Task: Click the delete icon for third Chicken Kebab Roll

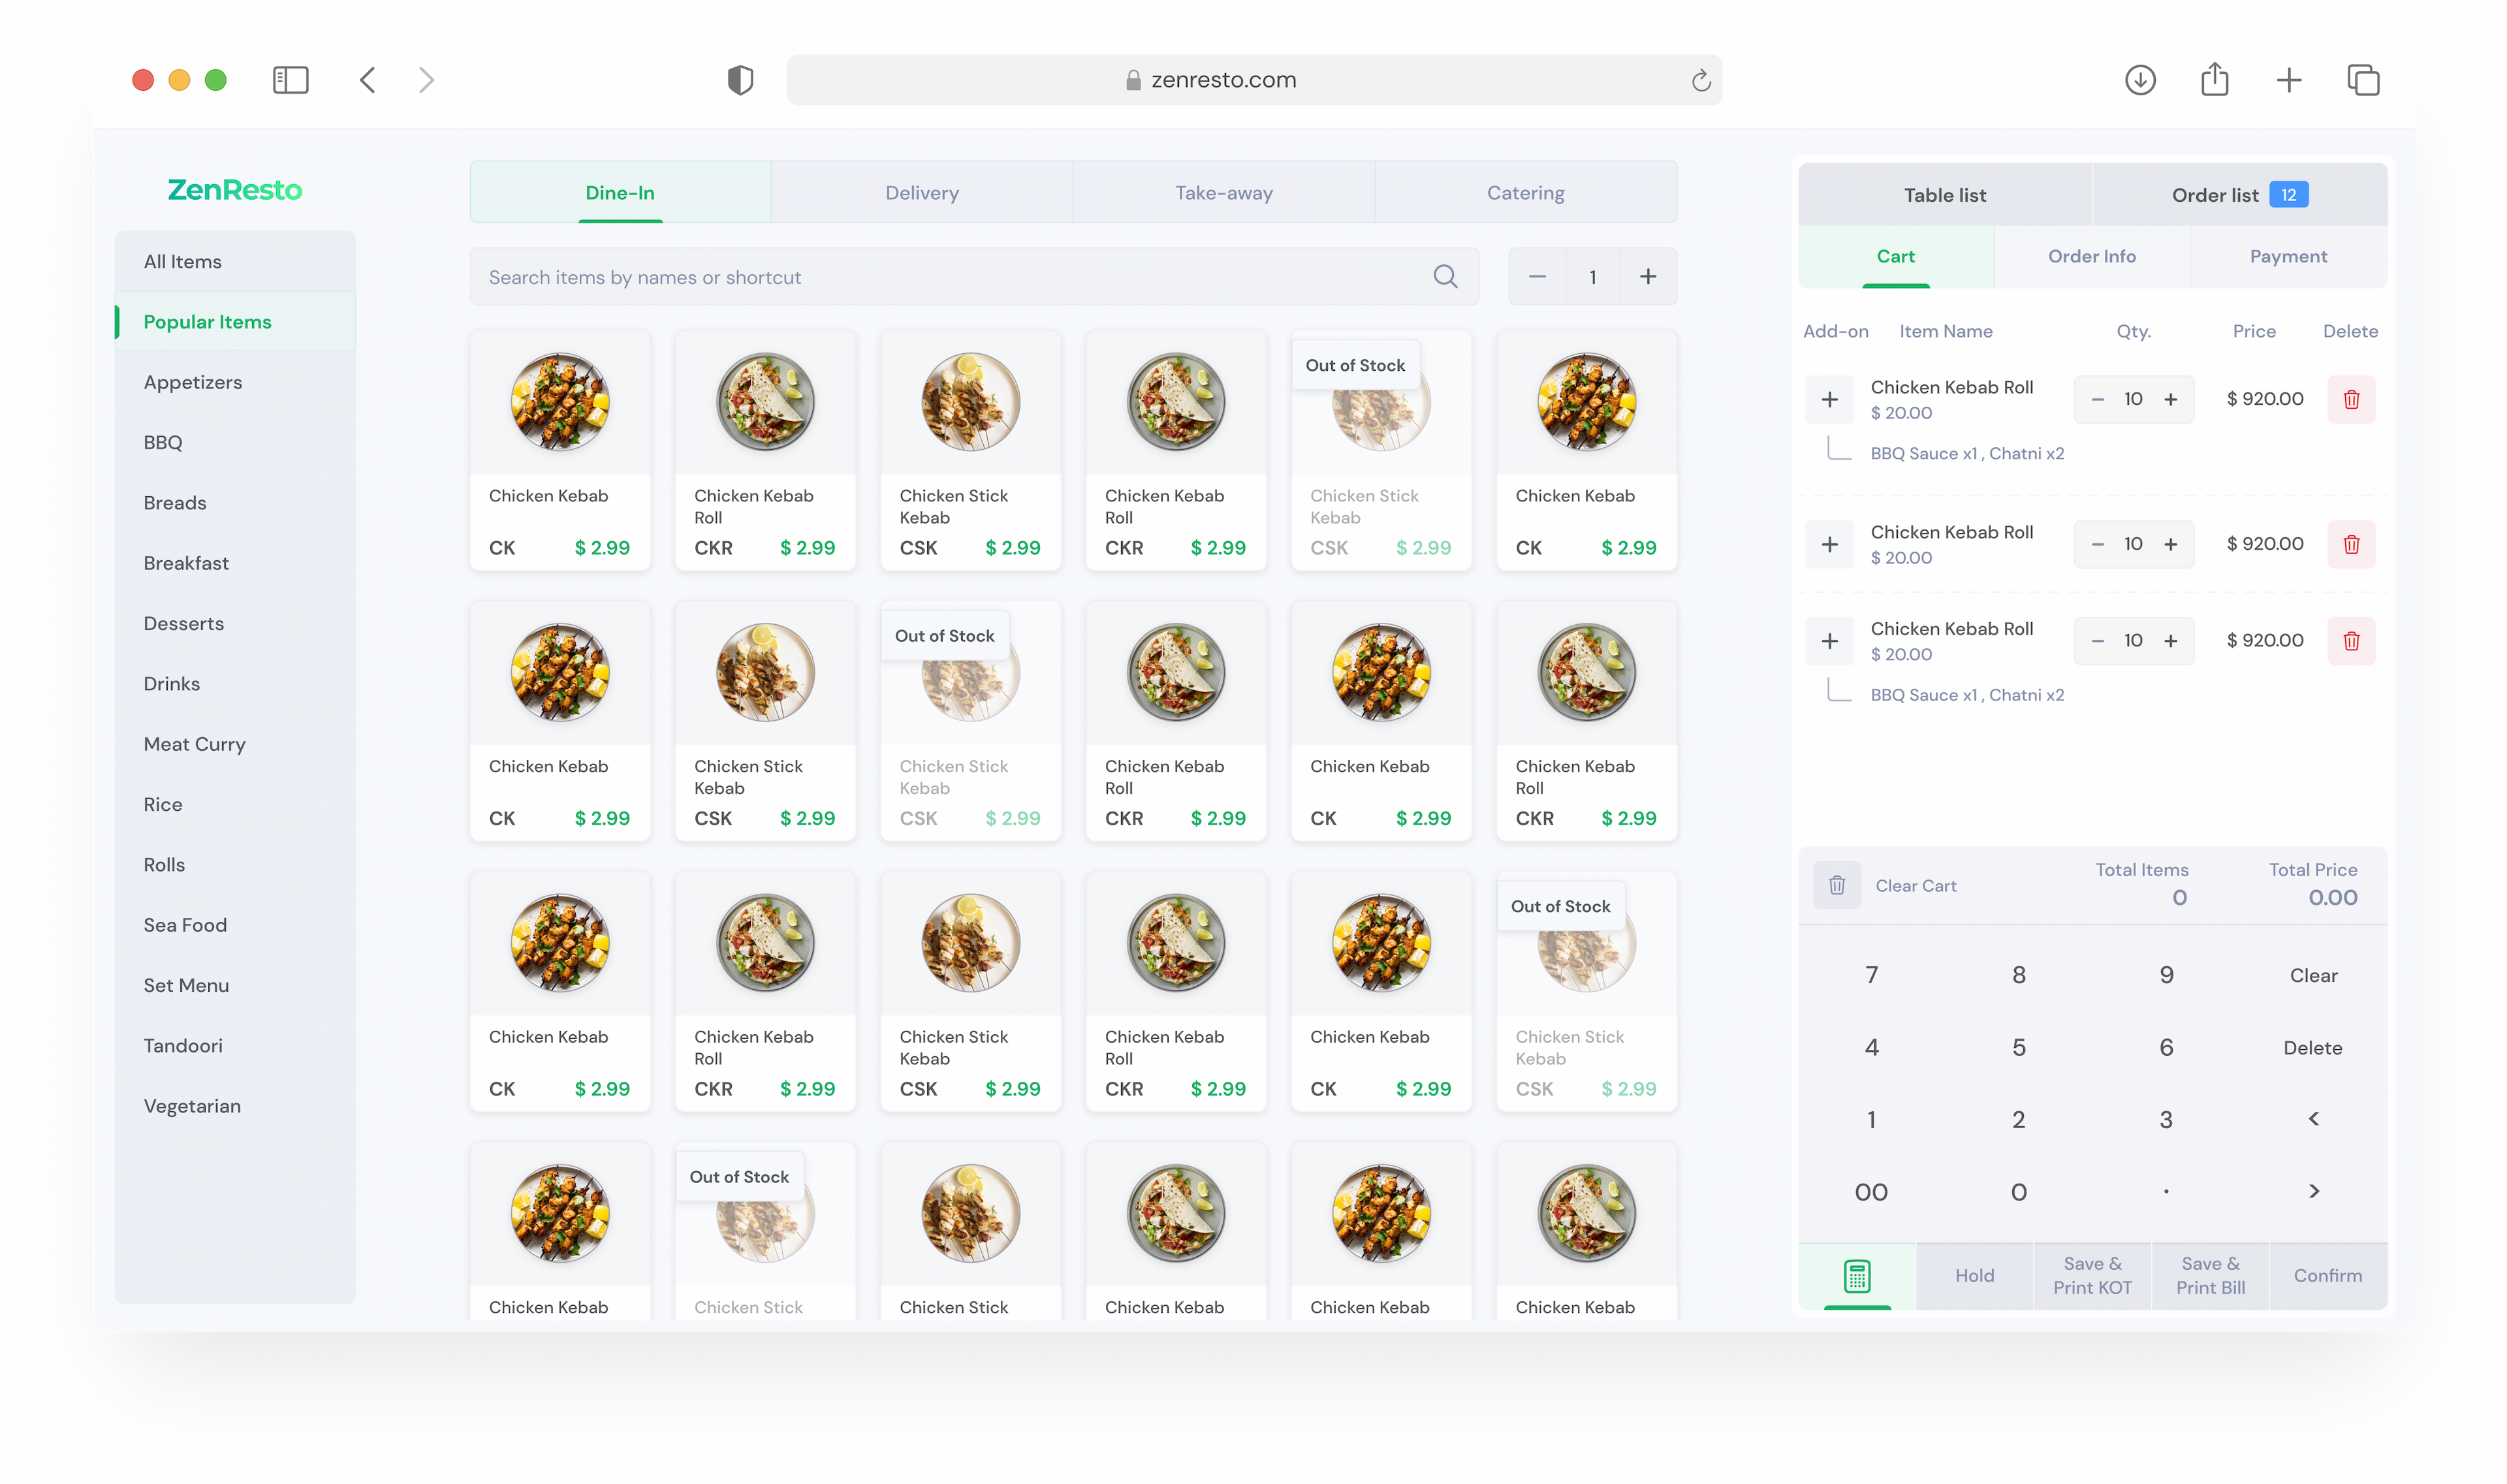Action: (2352, 641)
